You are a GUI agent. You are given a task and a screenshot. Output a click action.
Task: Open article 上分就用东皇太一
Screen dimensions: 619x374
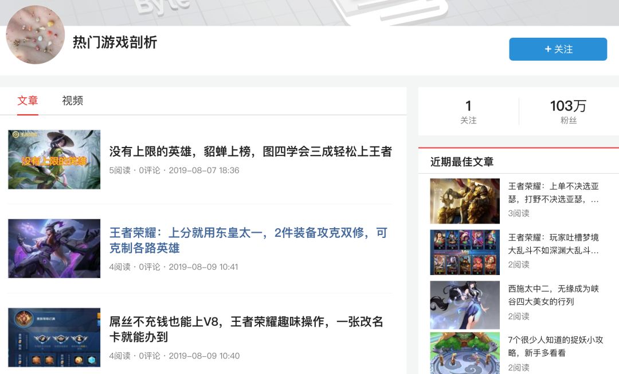[x=248, y=240]
